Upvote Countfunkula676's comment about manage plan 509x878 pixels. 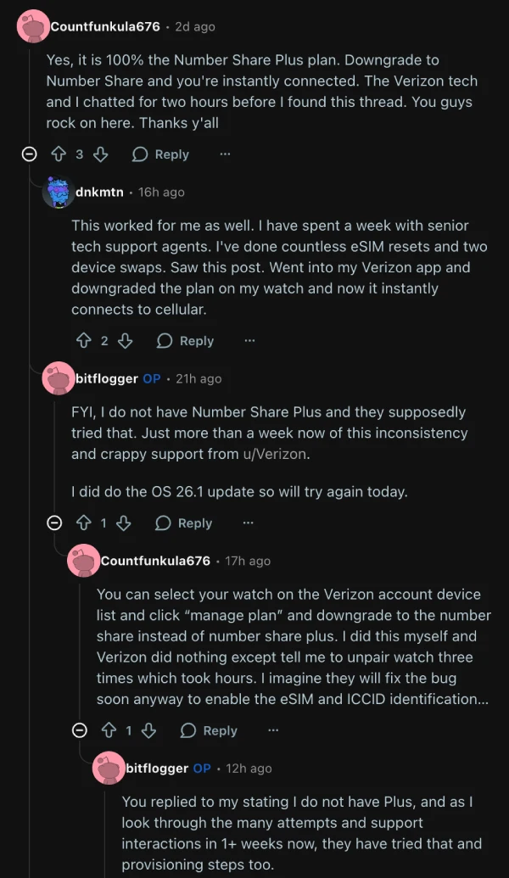(108, 730)
